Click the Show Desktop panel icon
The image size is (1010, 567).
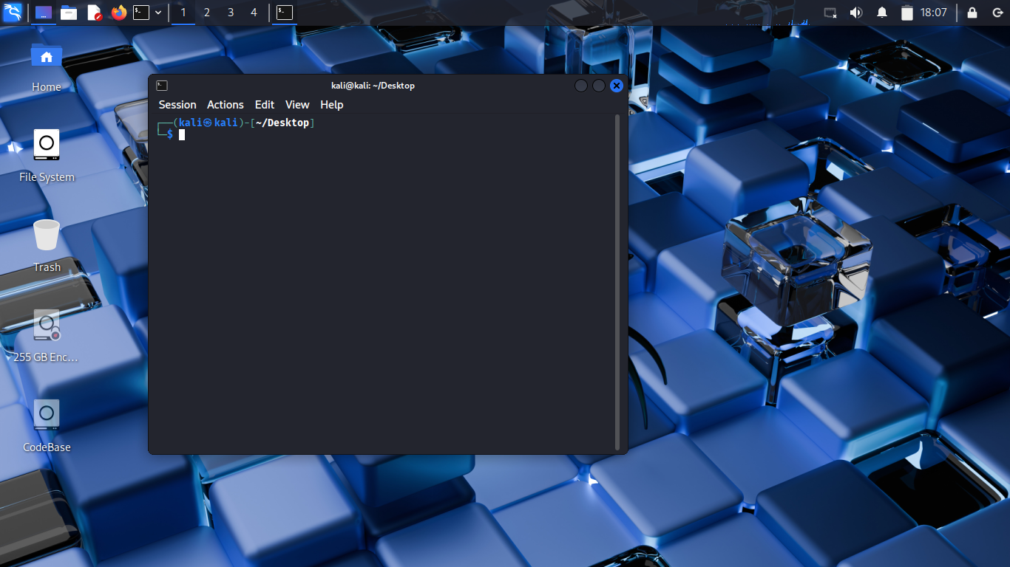pyautogui.click(x=44, y=13)
